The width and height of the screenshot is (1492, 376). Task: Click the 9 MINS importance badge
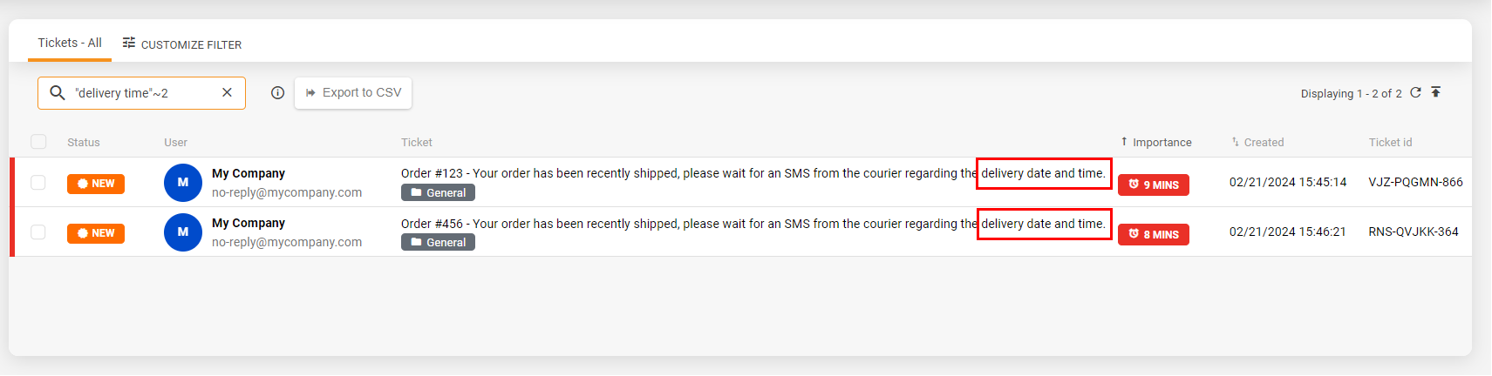(1153, 185)
